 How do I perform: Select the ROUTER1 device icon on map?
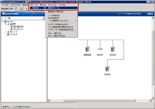pyautogui.click(x=100, y=49)
